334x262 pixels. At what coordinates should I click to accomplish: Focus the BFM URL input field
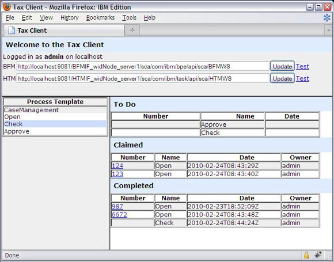click(x=143, y=66)
